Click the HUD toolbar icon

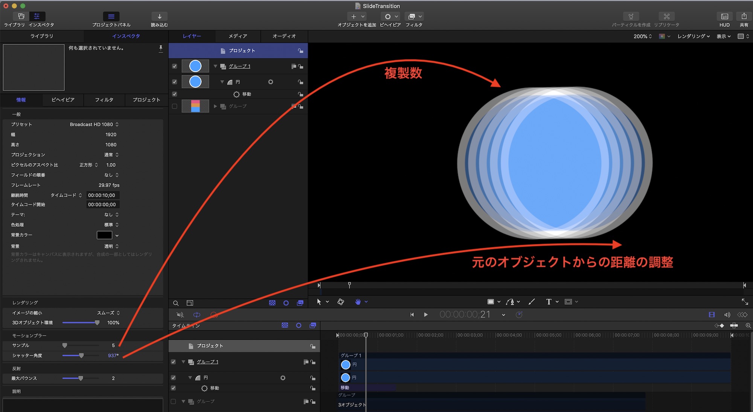click(724, 17)
